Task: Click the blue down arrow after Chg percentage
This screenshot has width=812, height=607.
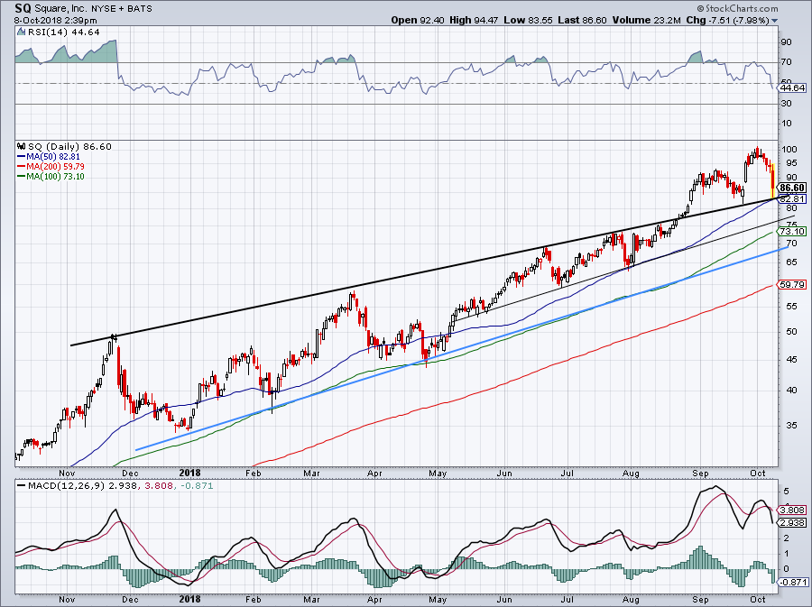Action: [774, 21]
